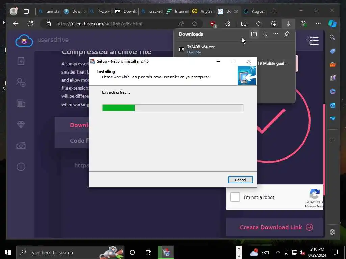Viewport: 346px width, 259px height.
Task: Click the site lock icon in address bar
Action: pos(49,24)
